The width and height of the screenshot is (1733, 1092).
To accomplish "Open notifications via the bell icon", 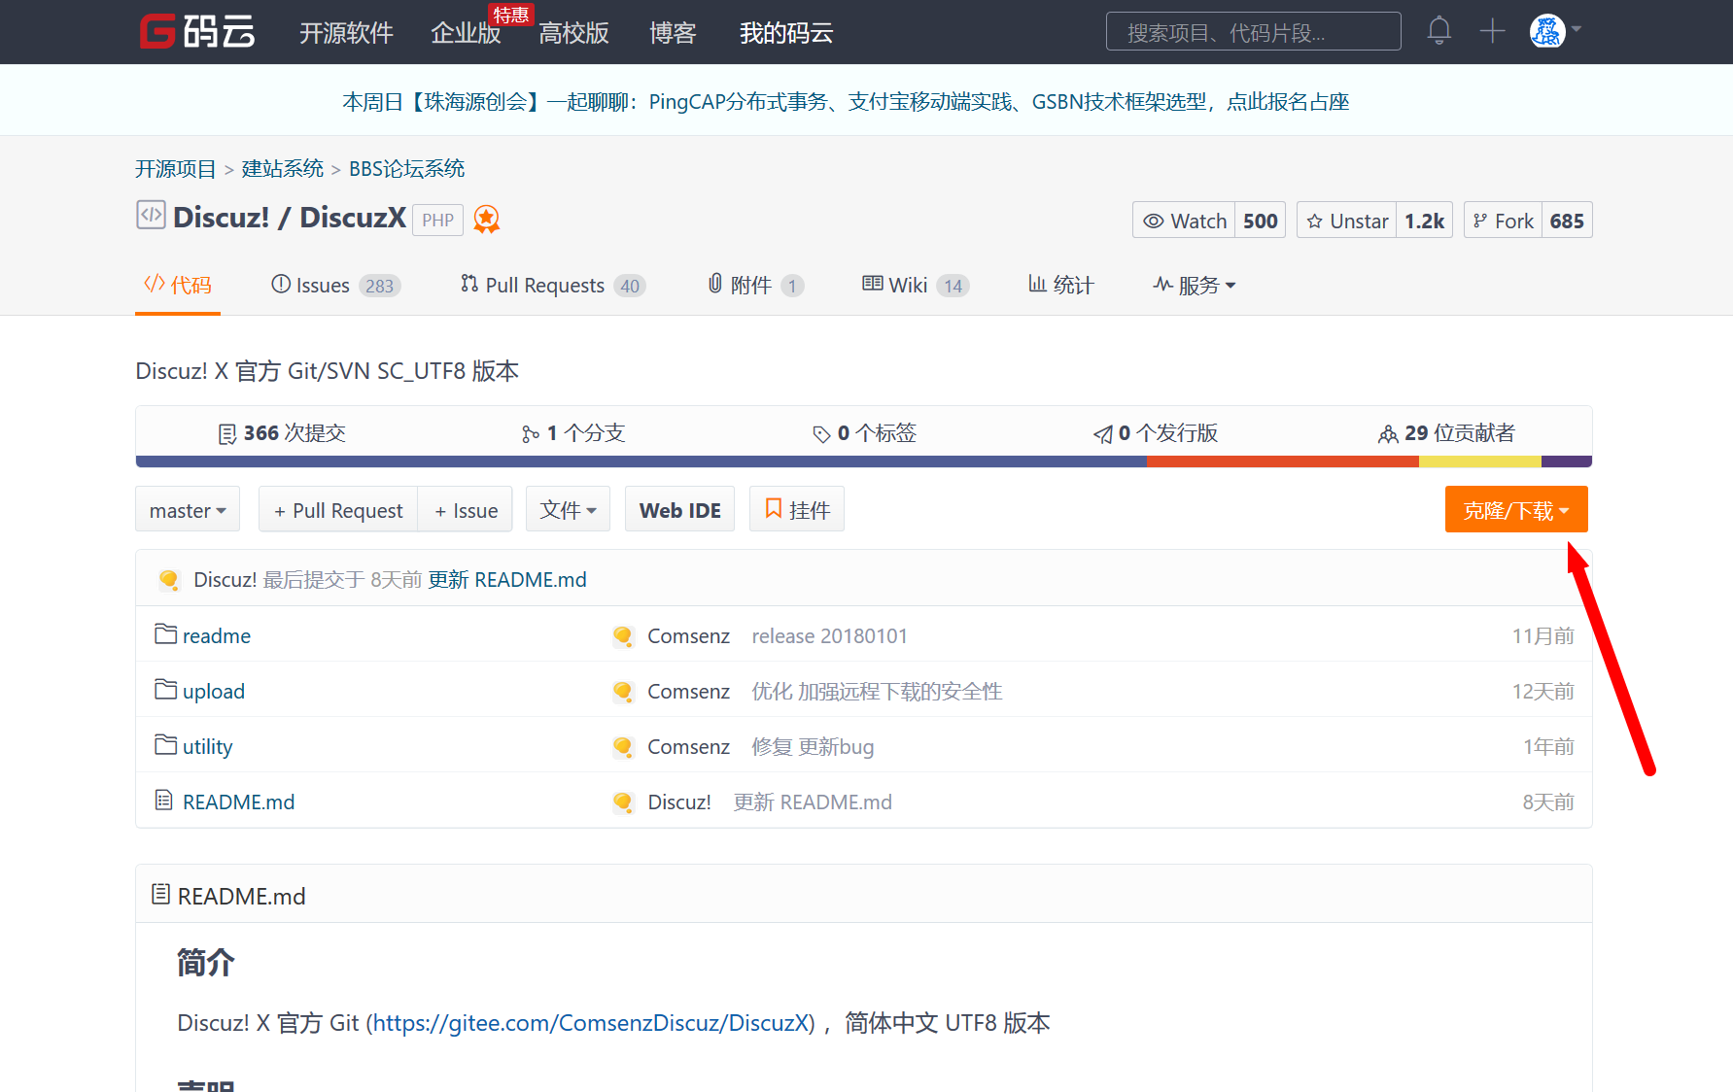I will (1438, 30).
